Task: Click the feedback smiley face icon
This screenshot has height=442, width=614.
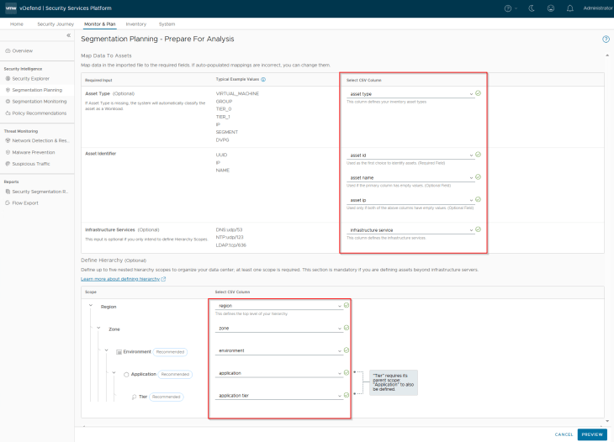Action: (550, 8)
